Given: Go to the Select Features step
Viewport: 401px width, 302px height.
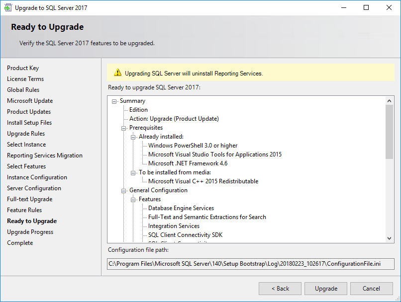Looking at the screenshot, I should [26, 166].
